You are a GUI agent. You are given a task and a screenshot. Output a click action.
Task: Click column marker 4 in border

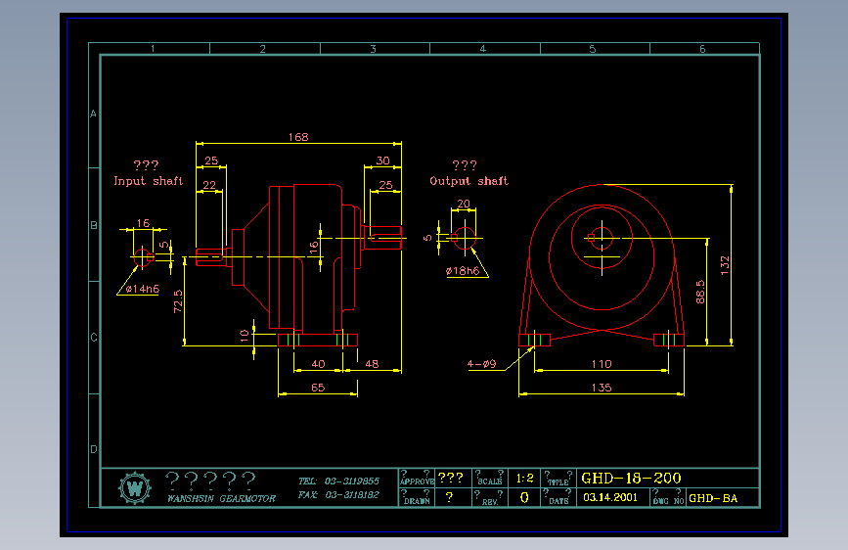click(x=483, y=49)
